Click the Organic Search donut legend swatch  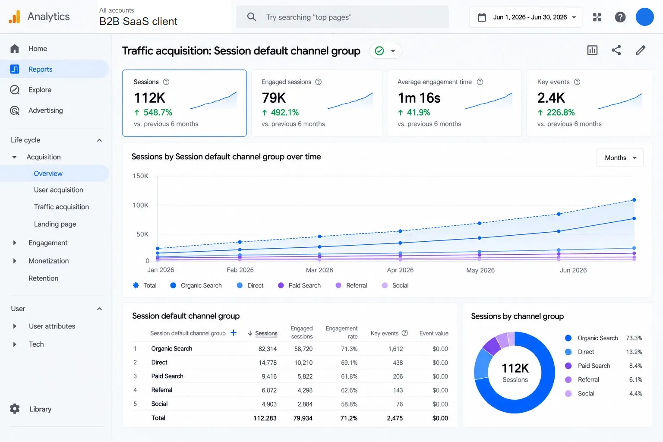pyautogui.click(x=568, y=338)
